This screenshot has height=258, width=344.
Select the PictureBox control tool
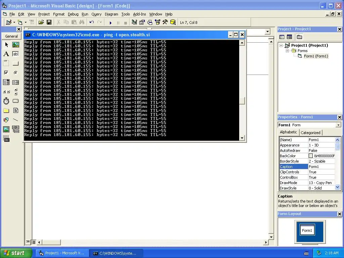click(15, 45)
